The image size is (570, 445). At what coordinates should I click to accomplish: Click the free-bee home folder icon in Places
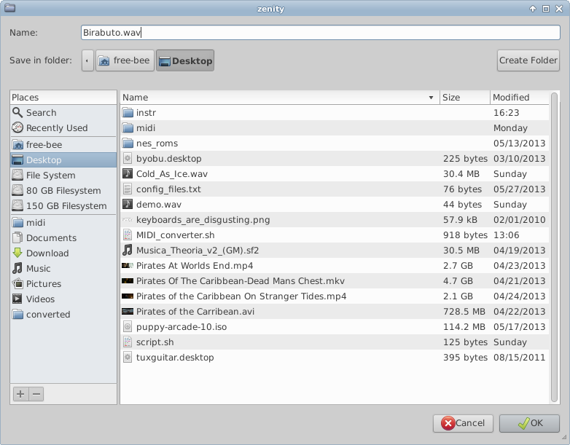[17, 145]
